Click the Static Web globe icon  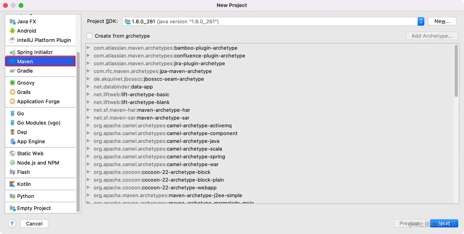[x=12, y=153]
